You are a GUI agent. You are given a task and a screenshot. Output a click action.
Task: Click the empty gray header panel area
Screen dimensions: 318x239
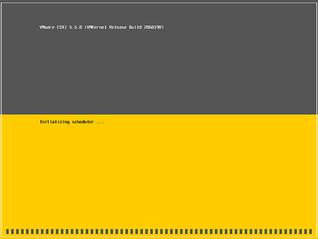click(159, 70)
